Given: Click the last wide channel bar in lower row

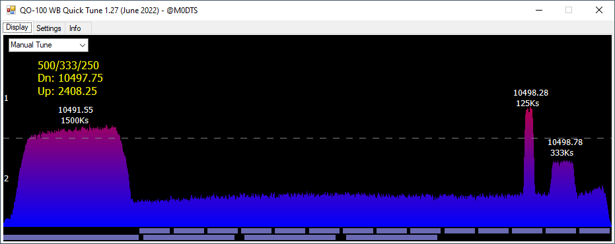Looking at the screenshot, I should [x=392, y=237].
